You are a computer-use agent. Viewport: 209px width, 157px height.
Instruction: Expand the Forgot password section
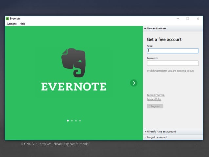(x=173, y=137)
